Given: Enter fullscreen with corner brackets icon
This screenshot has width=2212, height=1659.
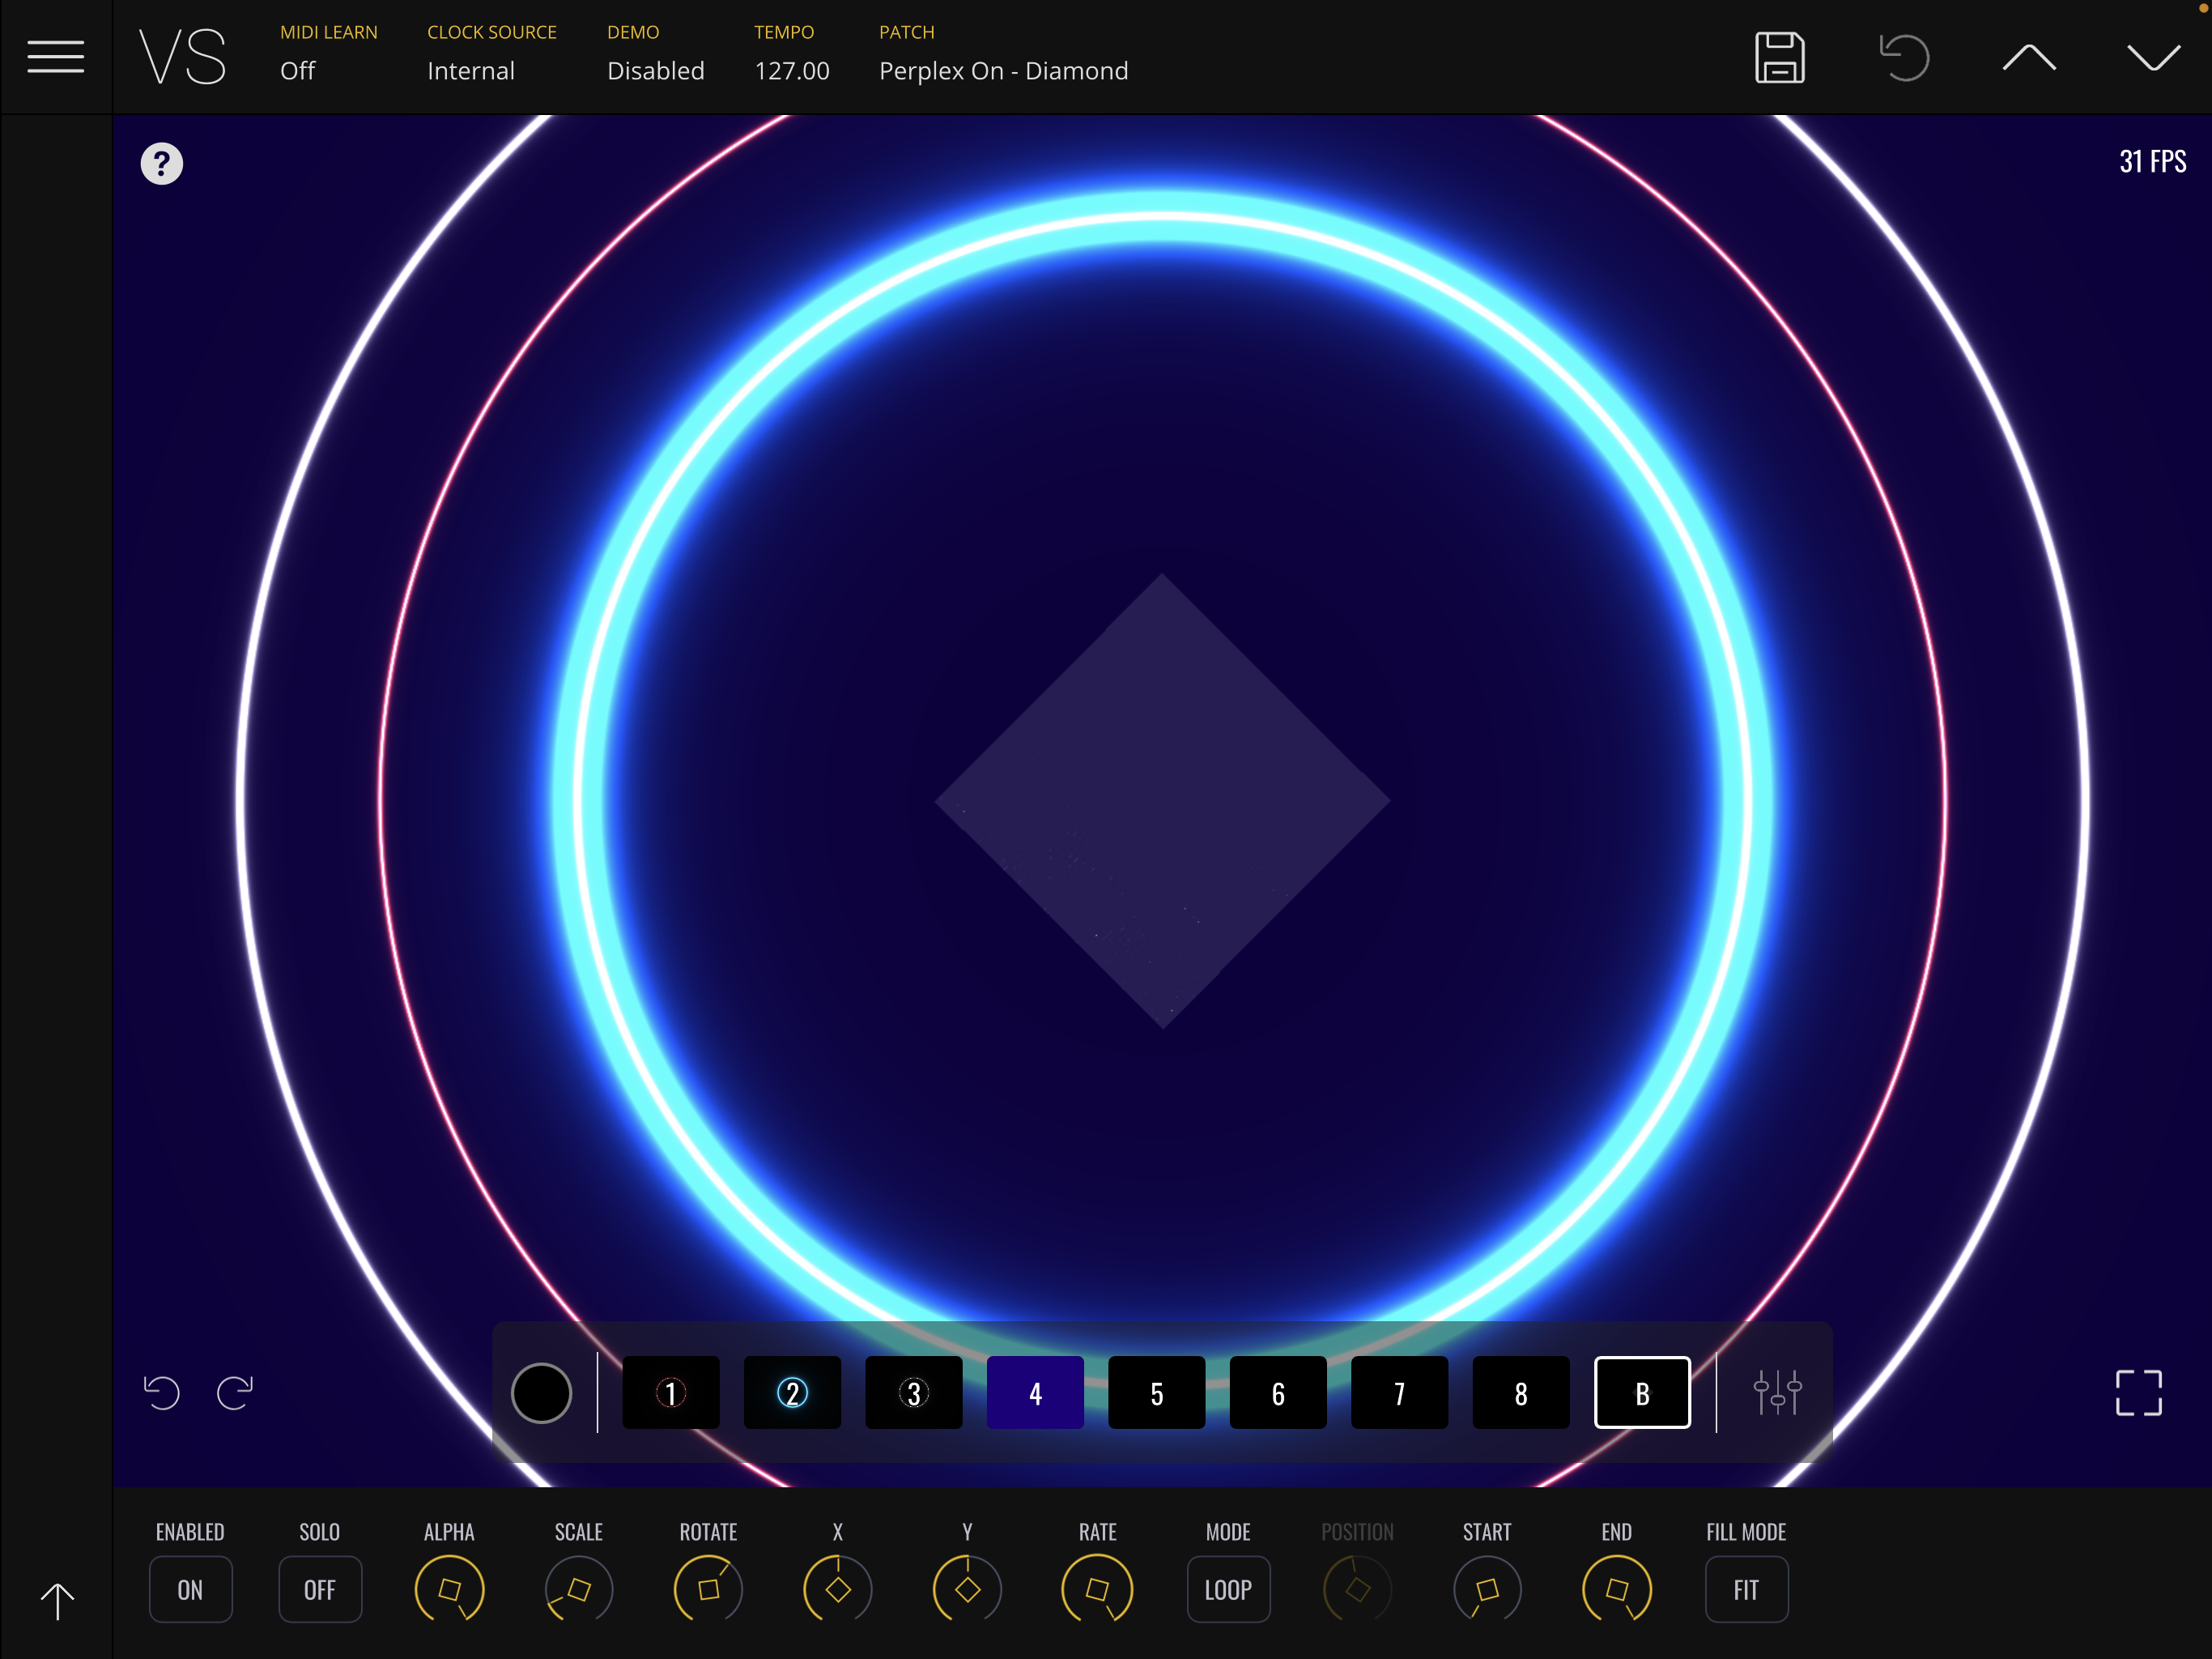Looking at the screenshot, I should tap(2138, 1392).
